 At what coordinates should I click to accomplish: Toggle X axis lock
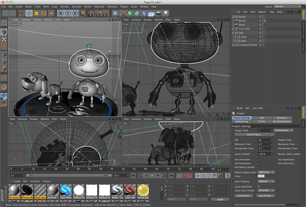[61, 13]
